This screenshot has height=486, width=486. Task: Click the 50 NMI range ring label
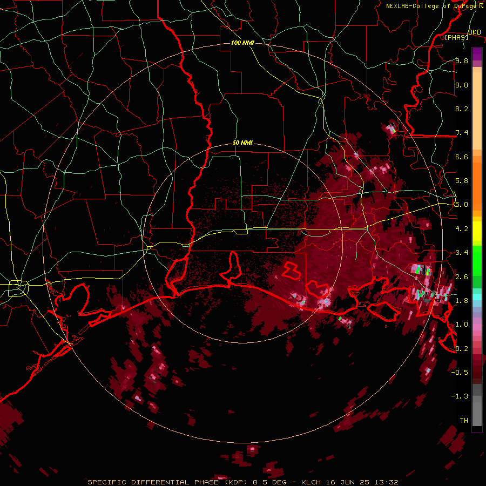point(242,143)
